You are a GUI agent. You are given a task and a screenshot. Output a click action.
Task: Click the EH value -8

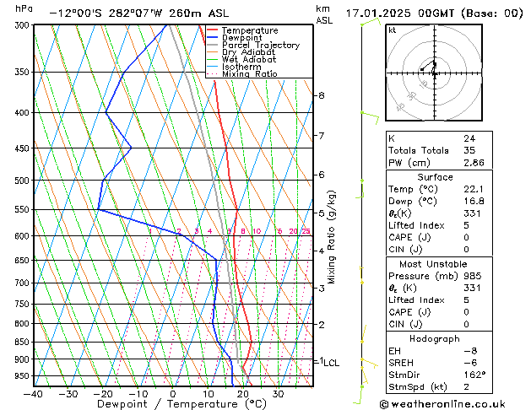(x=471, y=351)
